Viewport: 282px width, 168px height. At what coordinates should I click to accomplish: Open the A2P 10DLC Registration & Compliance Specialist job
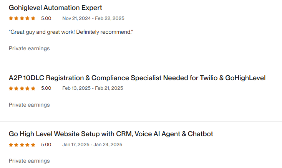pos(137,78)
